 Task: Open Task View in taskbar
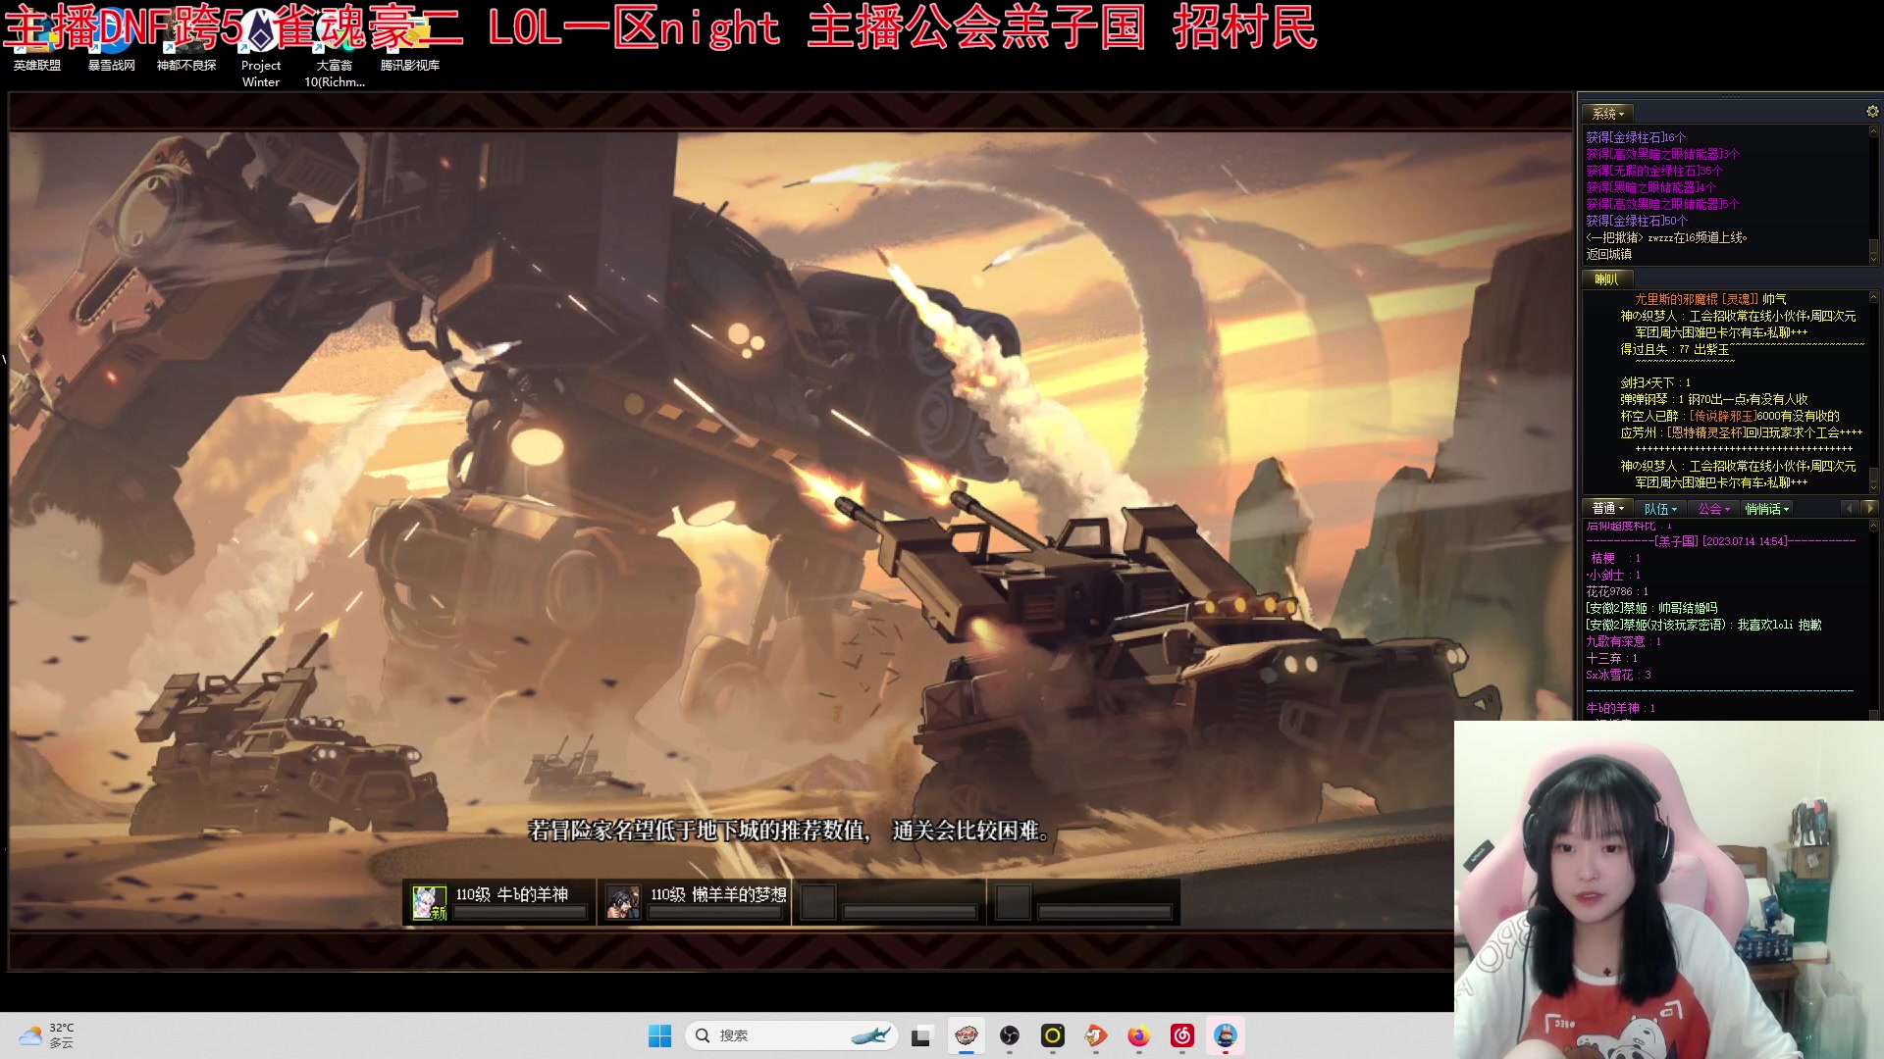point(920,1035)
